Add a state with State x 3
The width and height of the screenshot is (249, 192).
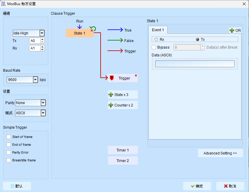coord(123,95)
